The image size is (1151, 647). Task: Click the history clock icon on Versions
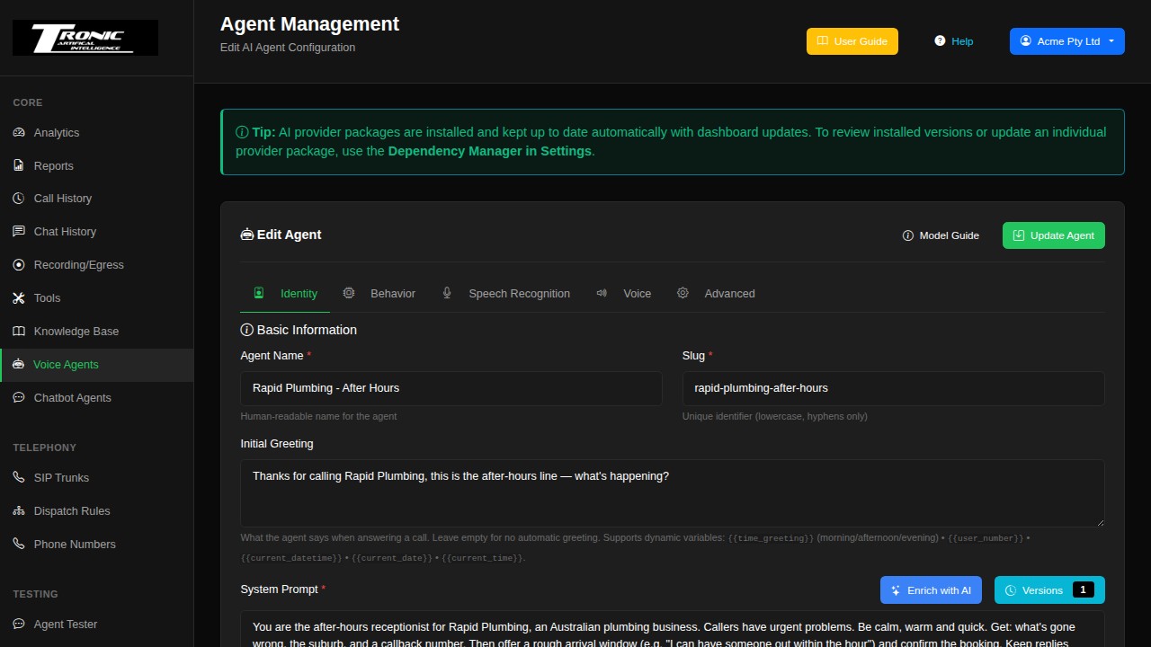coord(1011,590)
